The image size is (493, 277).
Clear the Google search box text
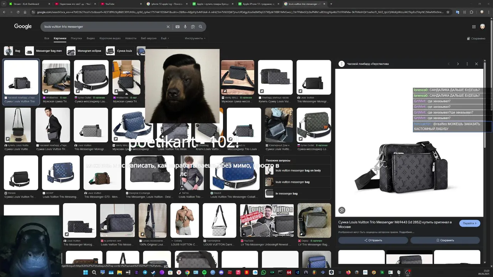tap(168, 27)
